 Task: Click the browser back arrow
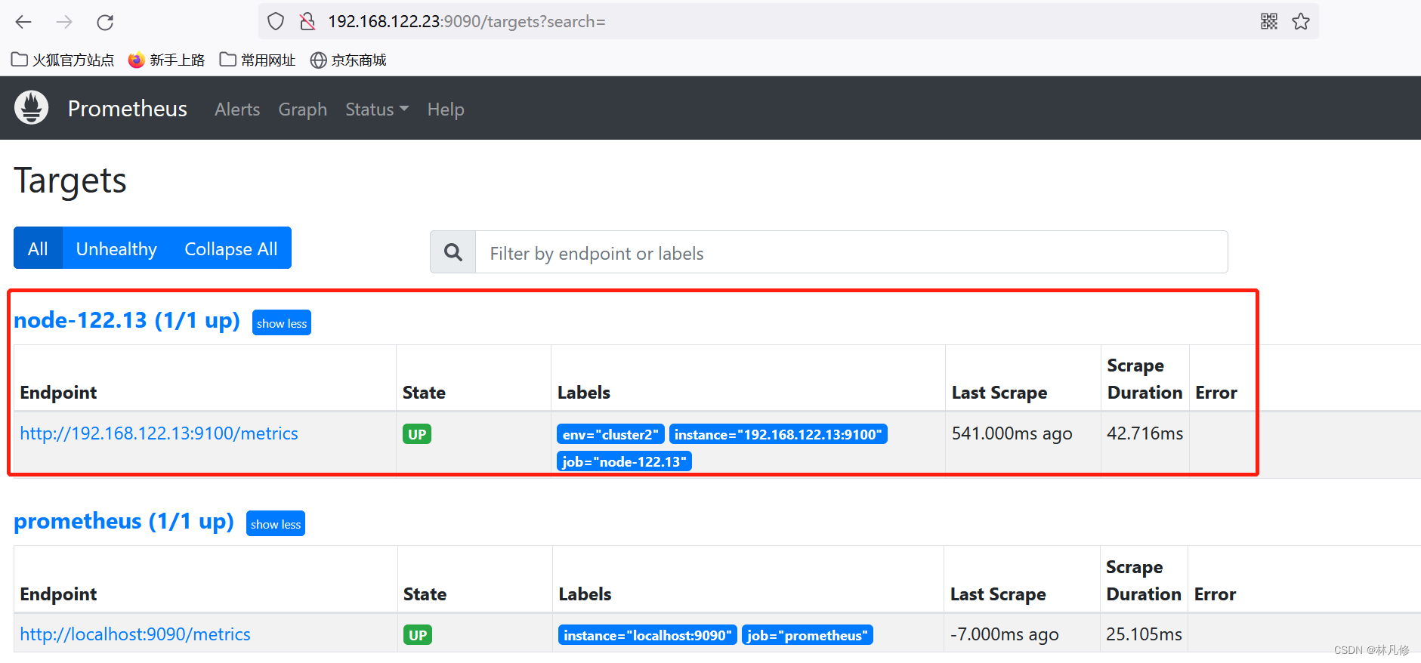(x=23, y=22)
